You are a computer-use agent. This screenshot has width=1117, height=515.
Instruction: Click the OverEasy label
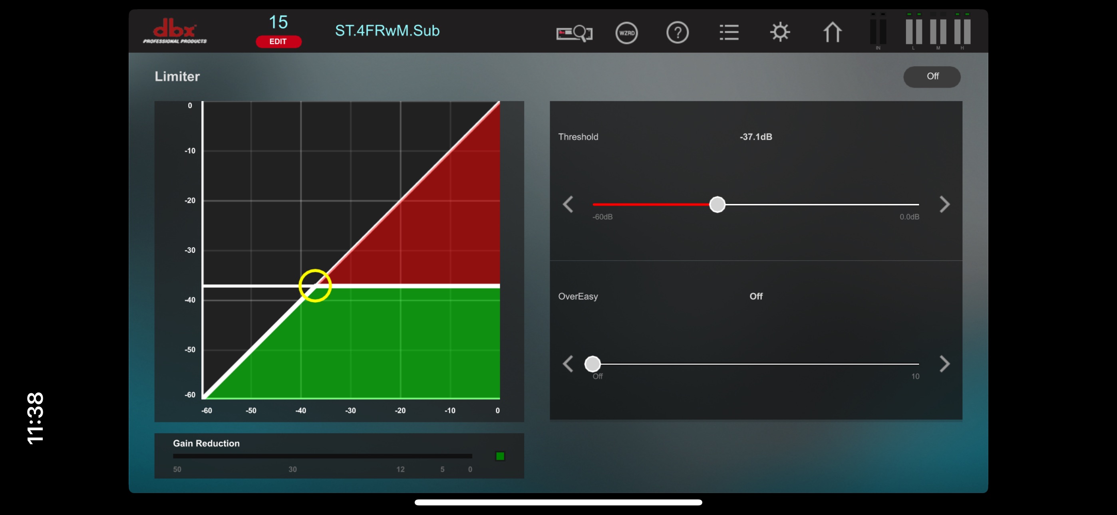pos(578,297)
